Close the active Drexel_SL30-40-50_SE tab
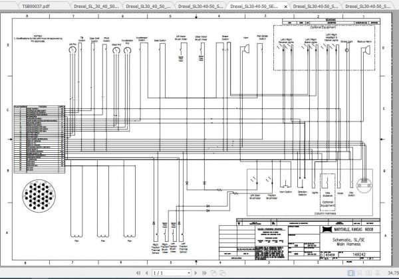Screen dimensions: 399x279 point(285,7)
